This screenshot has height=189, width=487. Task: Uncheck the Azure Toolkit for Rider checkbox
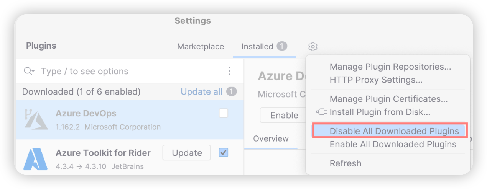pos(224,153)
